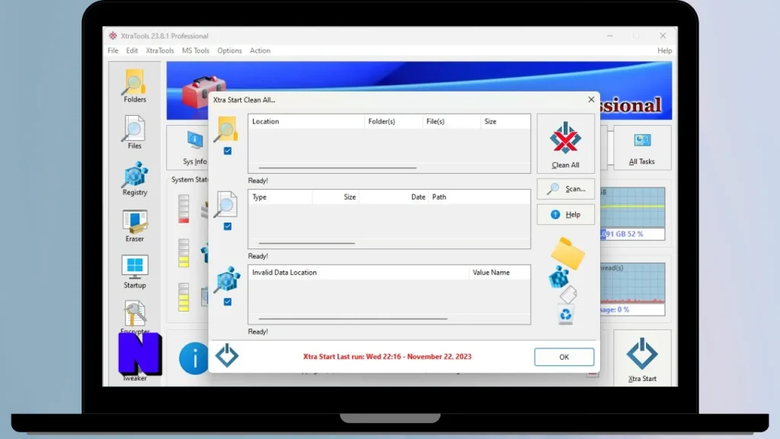The width and height of the screenshot is (780, 439).
Task: Sort files list by Type column
Action: point(280,197)
